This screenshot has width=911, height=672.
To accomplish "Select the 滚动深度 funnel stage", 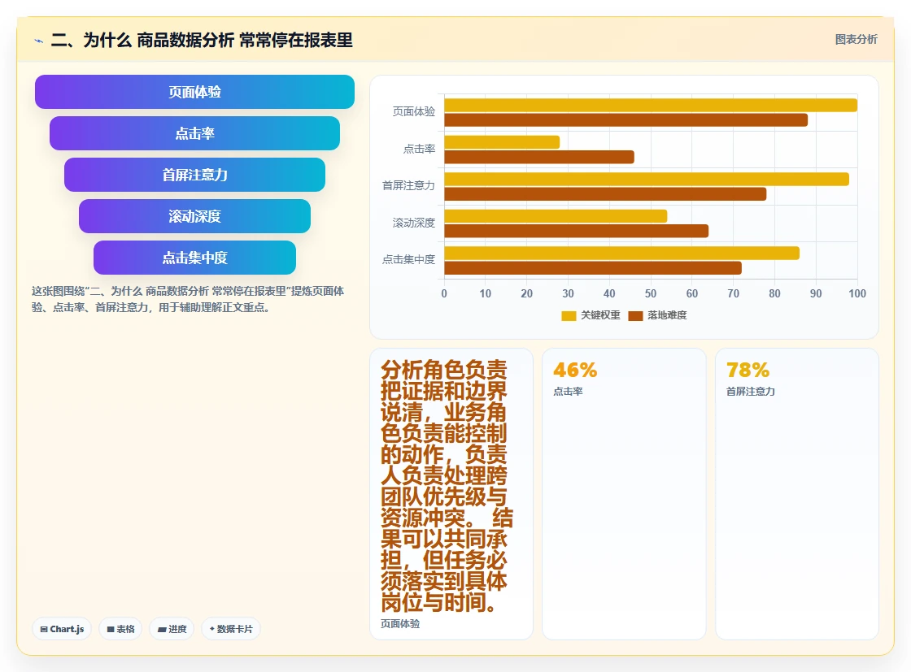I will click(x=194, y=216).
